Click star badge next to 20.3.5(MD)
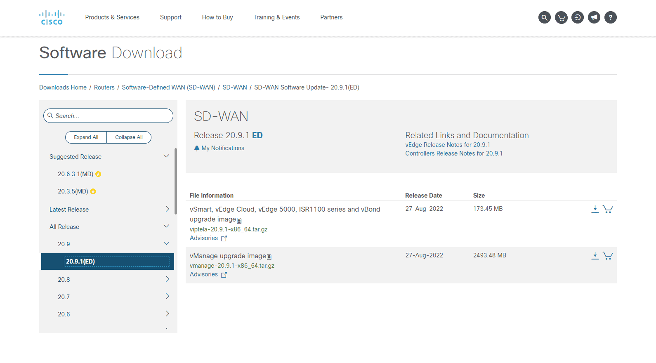Viewport: 656px width, 363px height. click(x=93, y=191)
